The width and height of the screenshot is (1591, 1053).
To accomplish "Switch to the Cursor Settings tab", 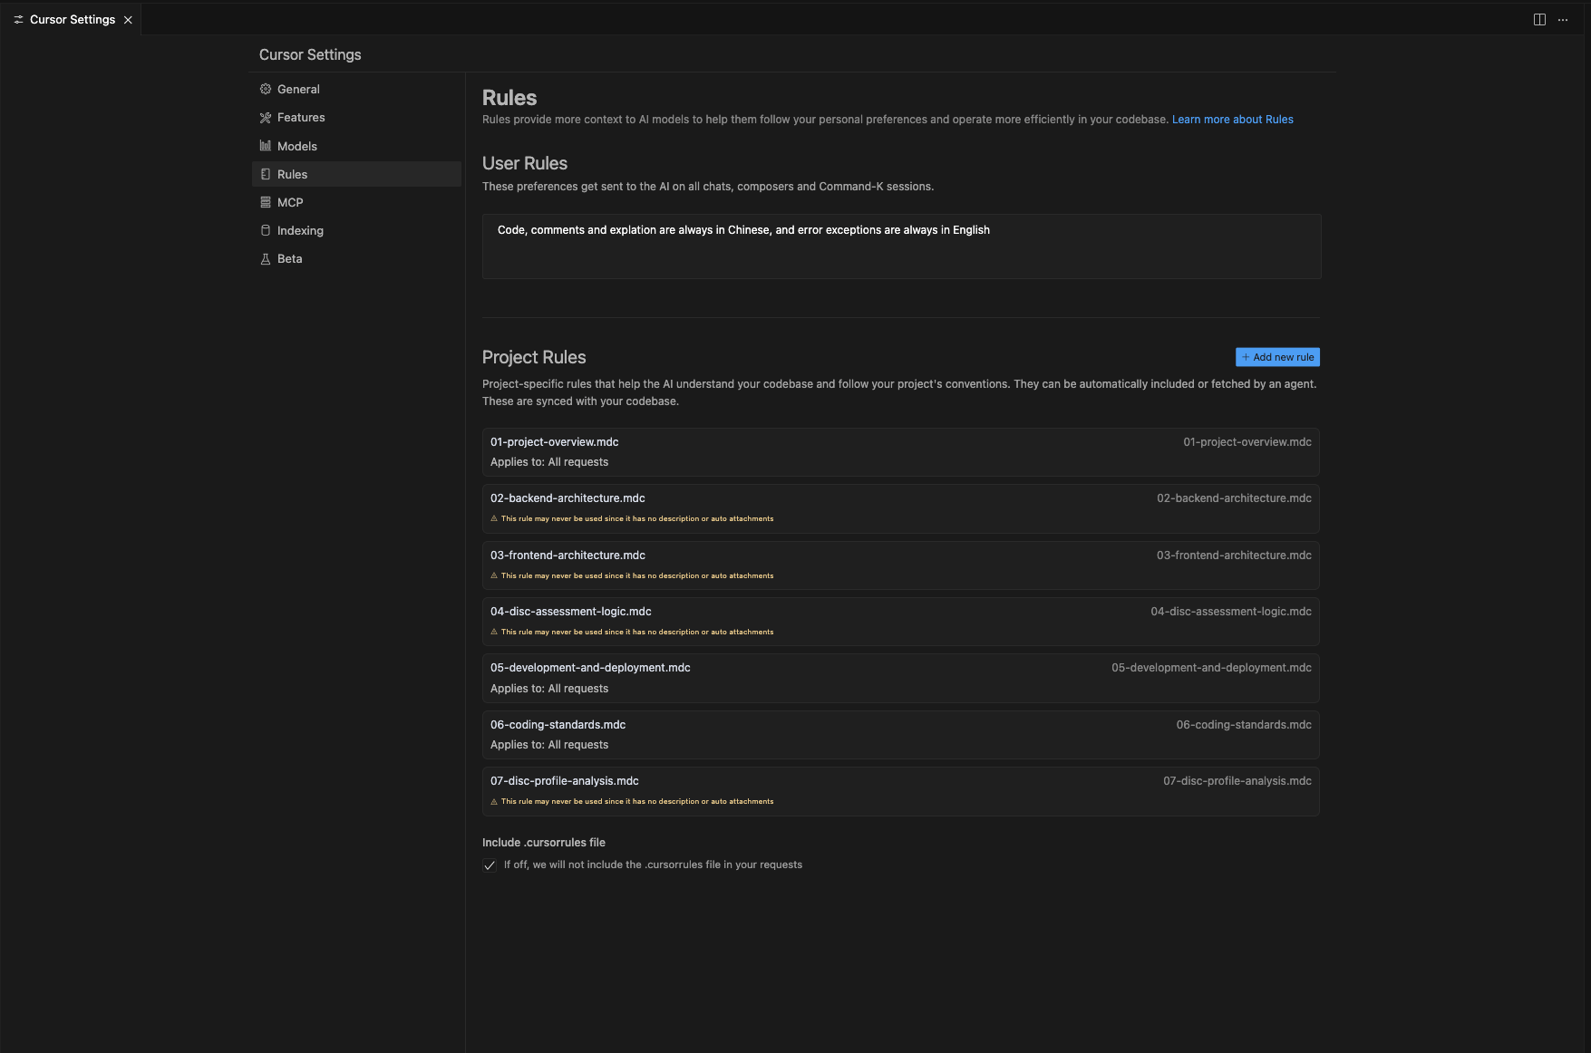I will 72,20.
